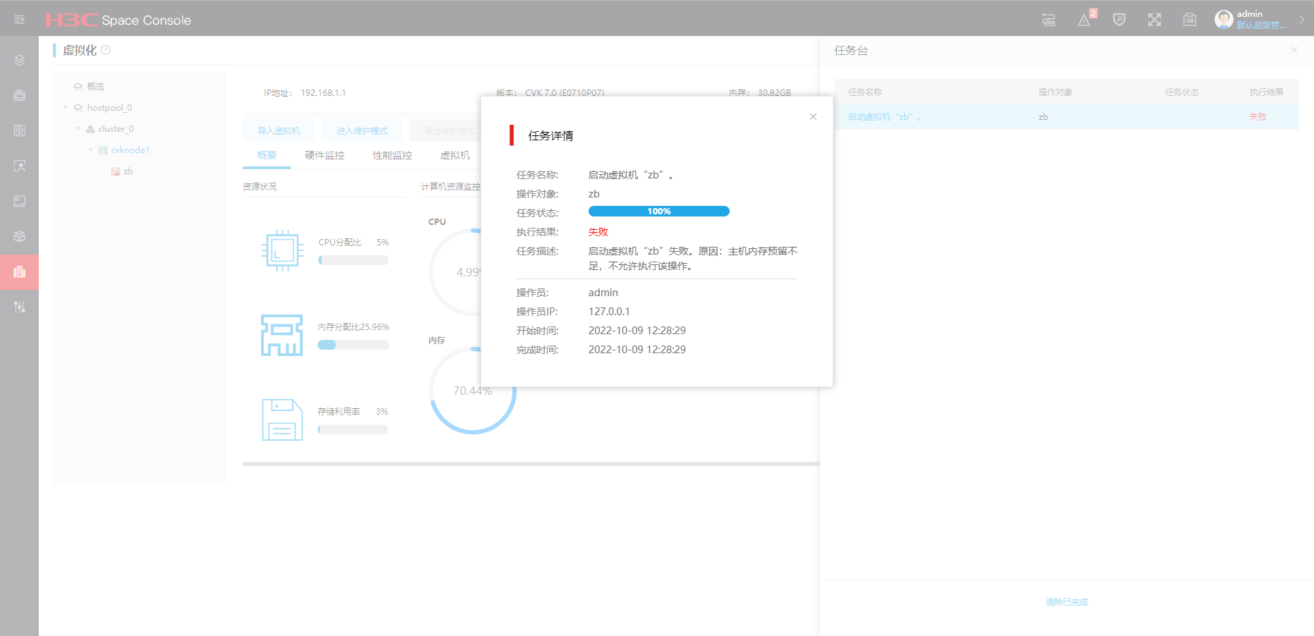The image size is (1314, 636).
Task: Click the terminal-screen icon in the left sidebar
Action: pyautogui.click(x=20, y=201)
